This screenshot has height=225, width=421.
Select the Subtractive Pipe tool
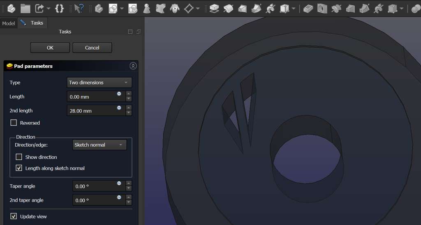[x=364, y=9]
